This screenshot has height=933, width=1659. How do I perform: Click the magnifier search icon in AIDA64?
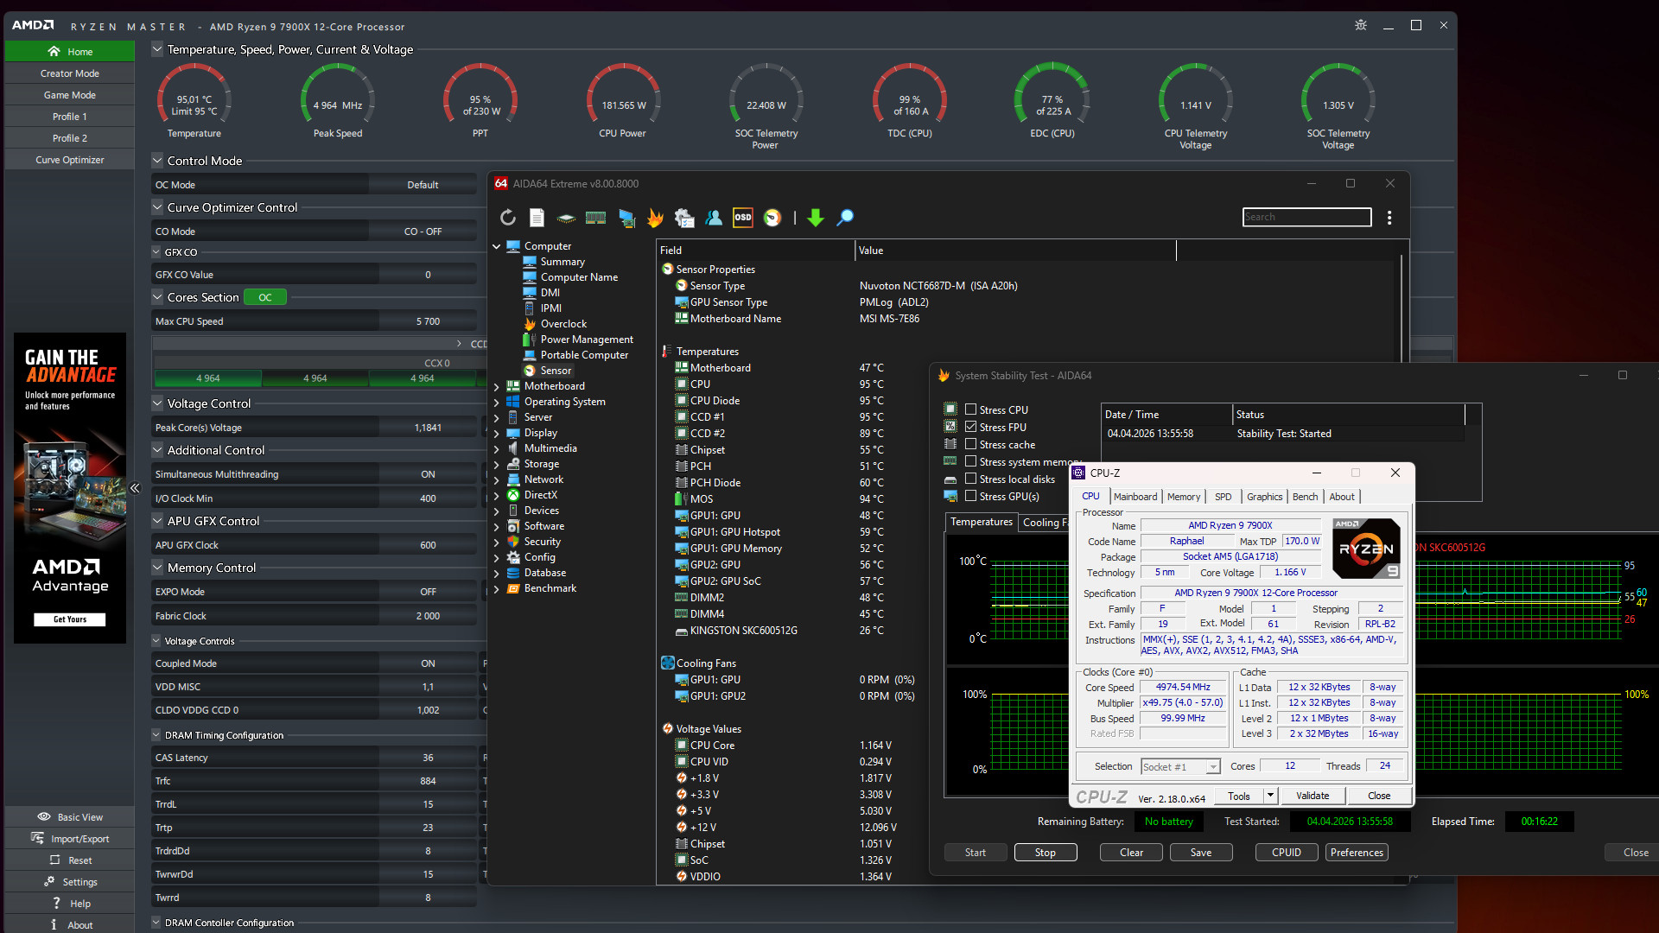click(845, 218)
